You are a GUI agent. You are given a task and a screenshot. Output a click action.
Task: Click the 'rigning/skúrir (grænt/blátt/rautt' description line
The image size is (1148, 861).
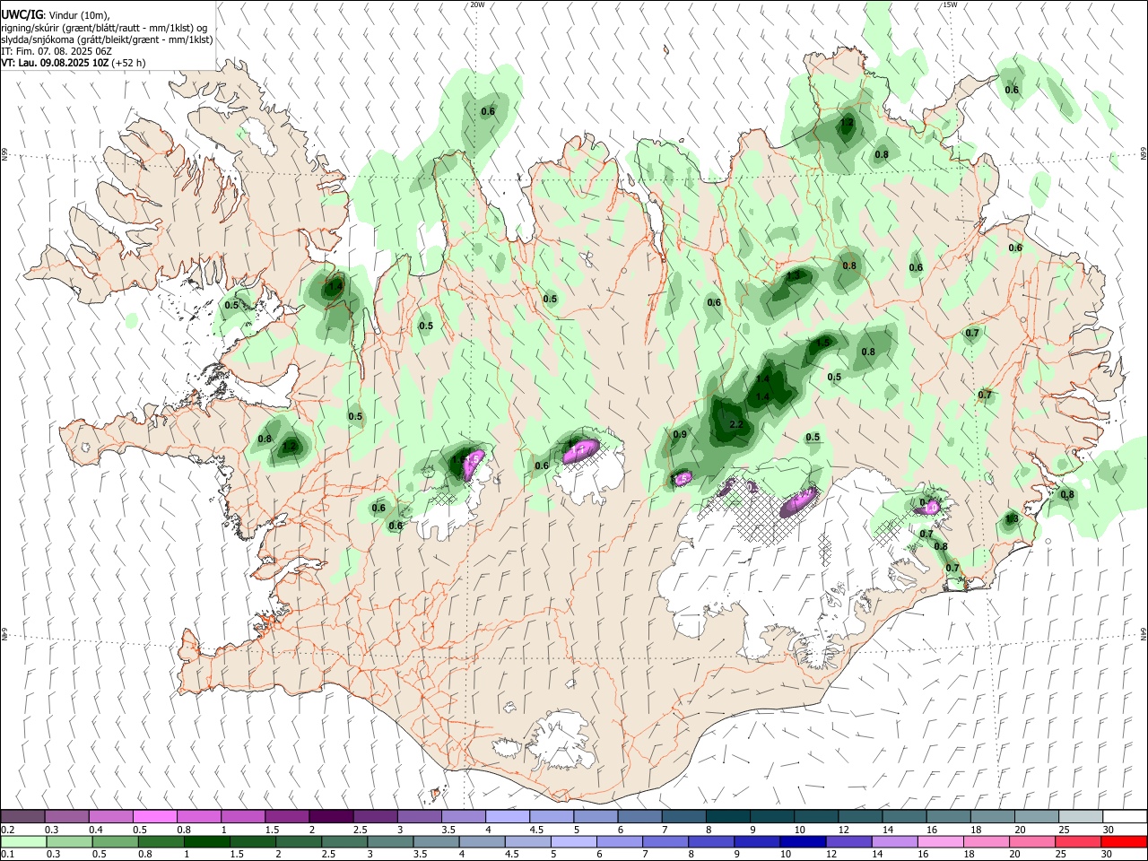pos(105,28)
